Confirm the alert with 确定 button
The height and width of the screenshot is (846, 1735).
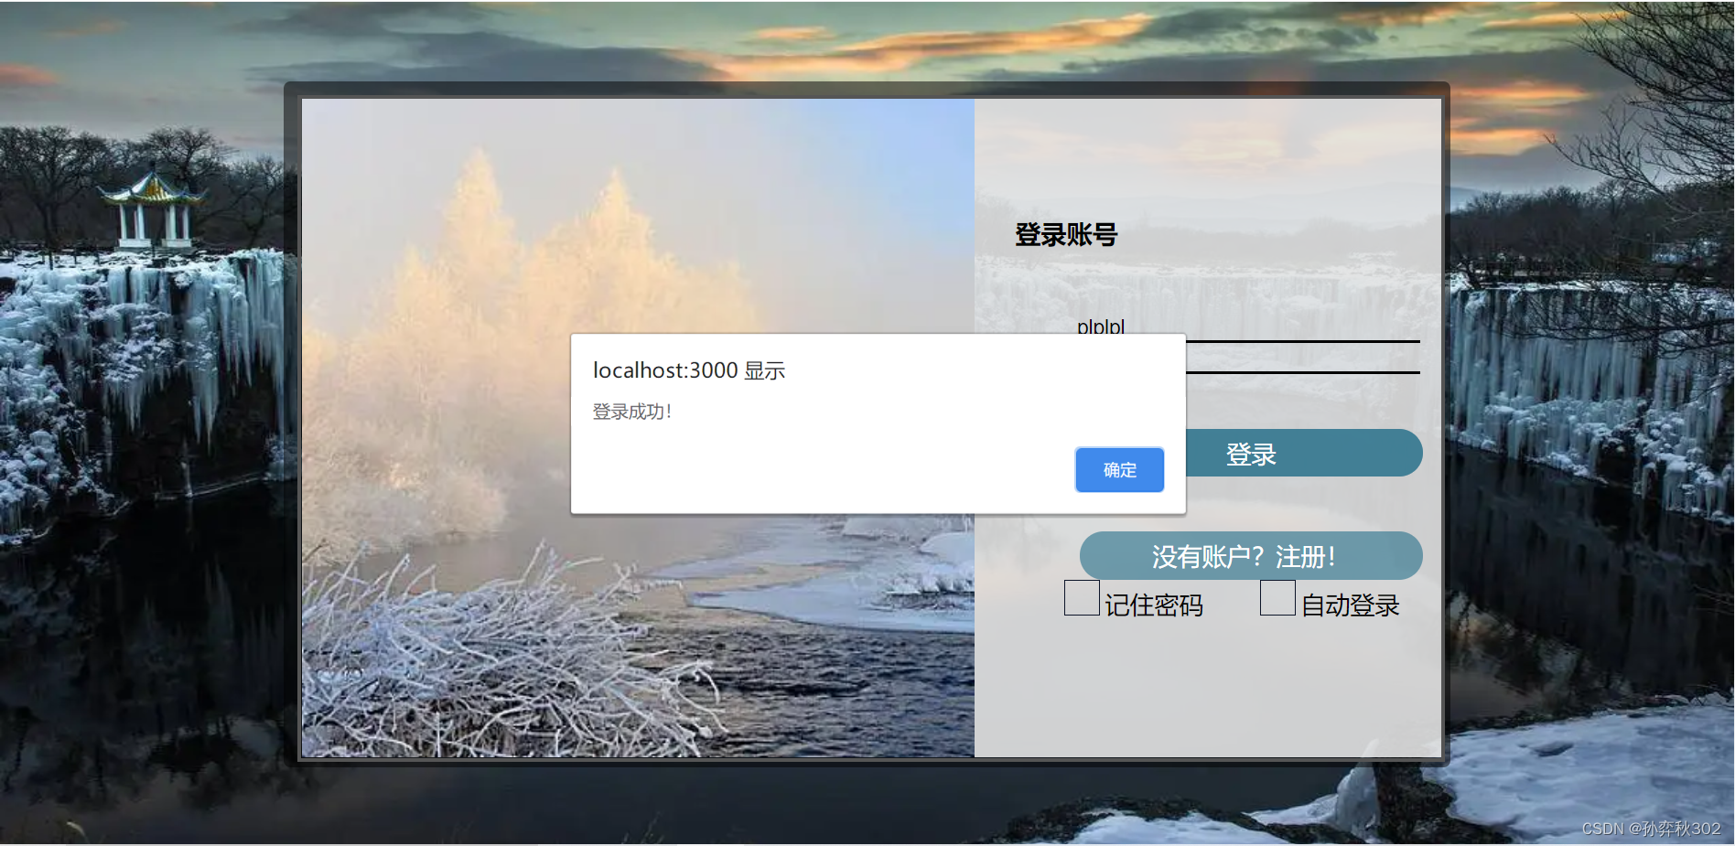pyautogui.click(x=1119, y=470)
